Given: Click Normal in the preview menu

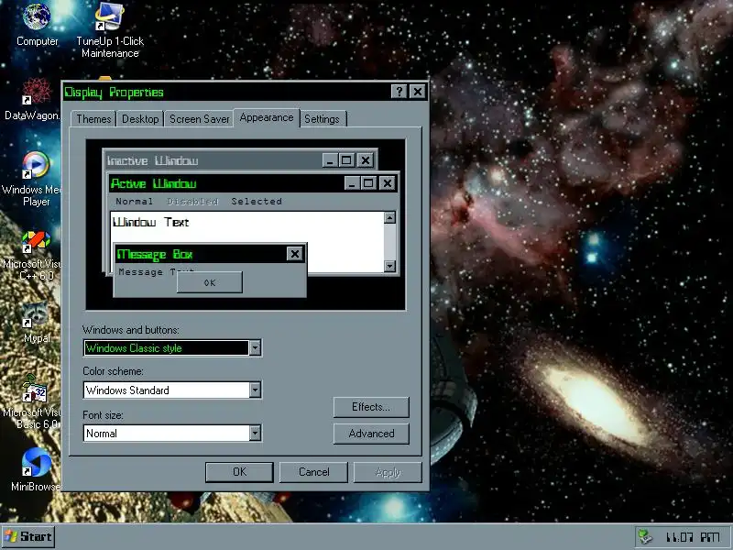Looking at the screenshot, I should point(134,202).
